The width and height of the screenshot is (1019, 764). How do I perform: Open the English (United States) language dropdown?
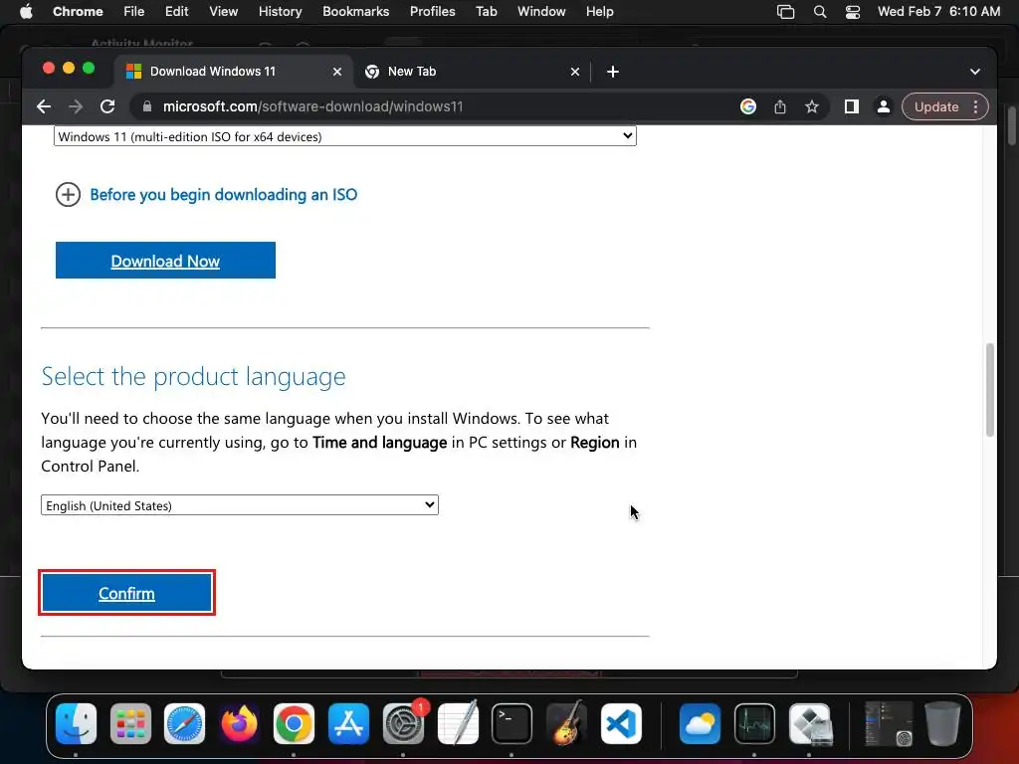click(240, 505)
